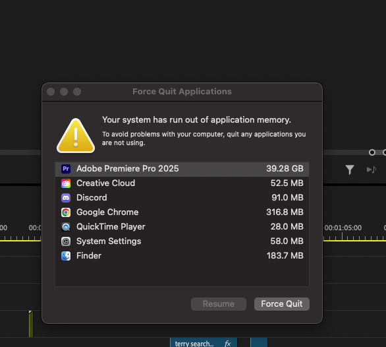The height and width of the screenshot is (347, 386).
Task: Click the System Settings gear icon
Action: (x=66, y=241)
